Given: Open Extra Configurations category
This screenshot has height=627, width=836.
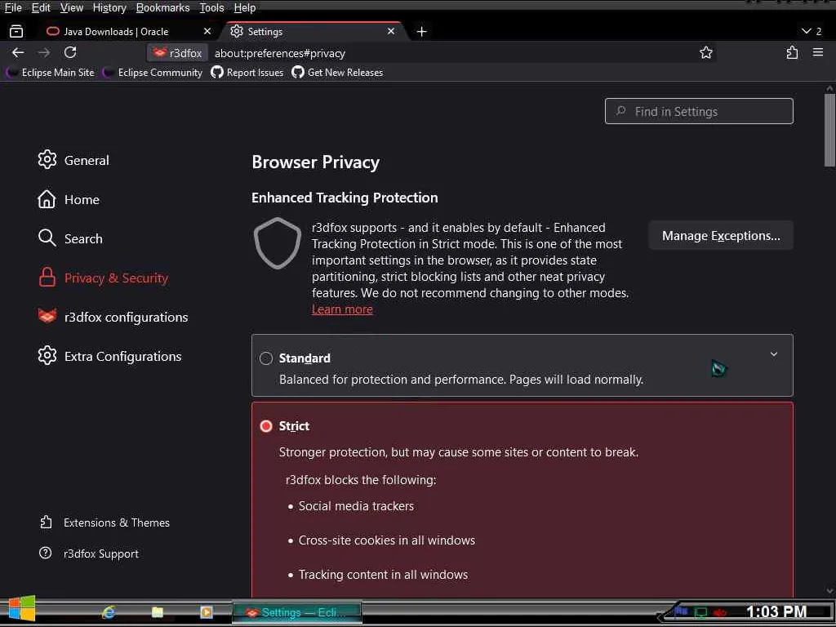Looking at the screenshot, I should pyautogui.click(x=110, y=356).
